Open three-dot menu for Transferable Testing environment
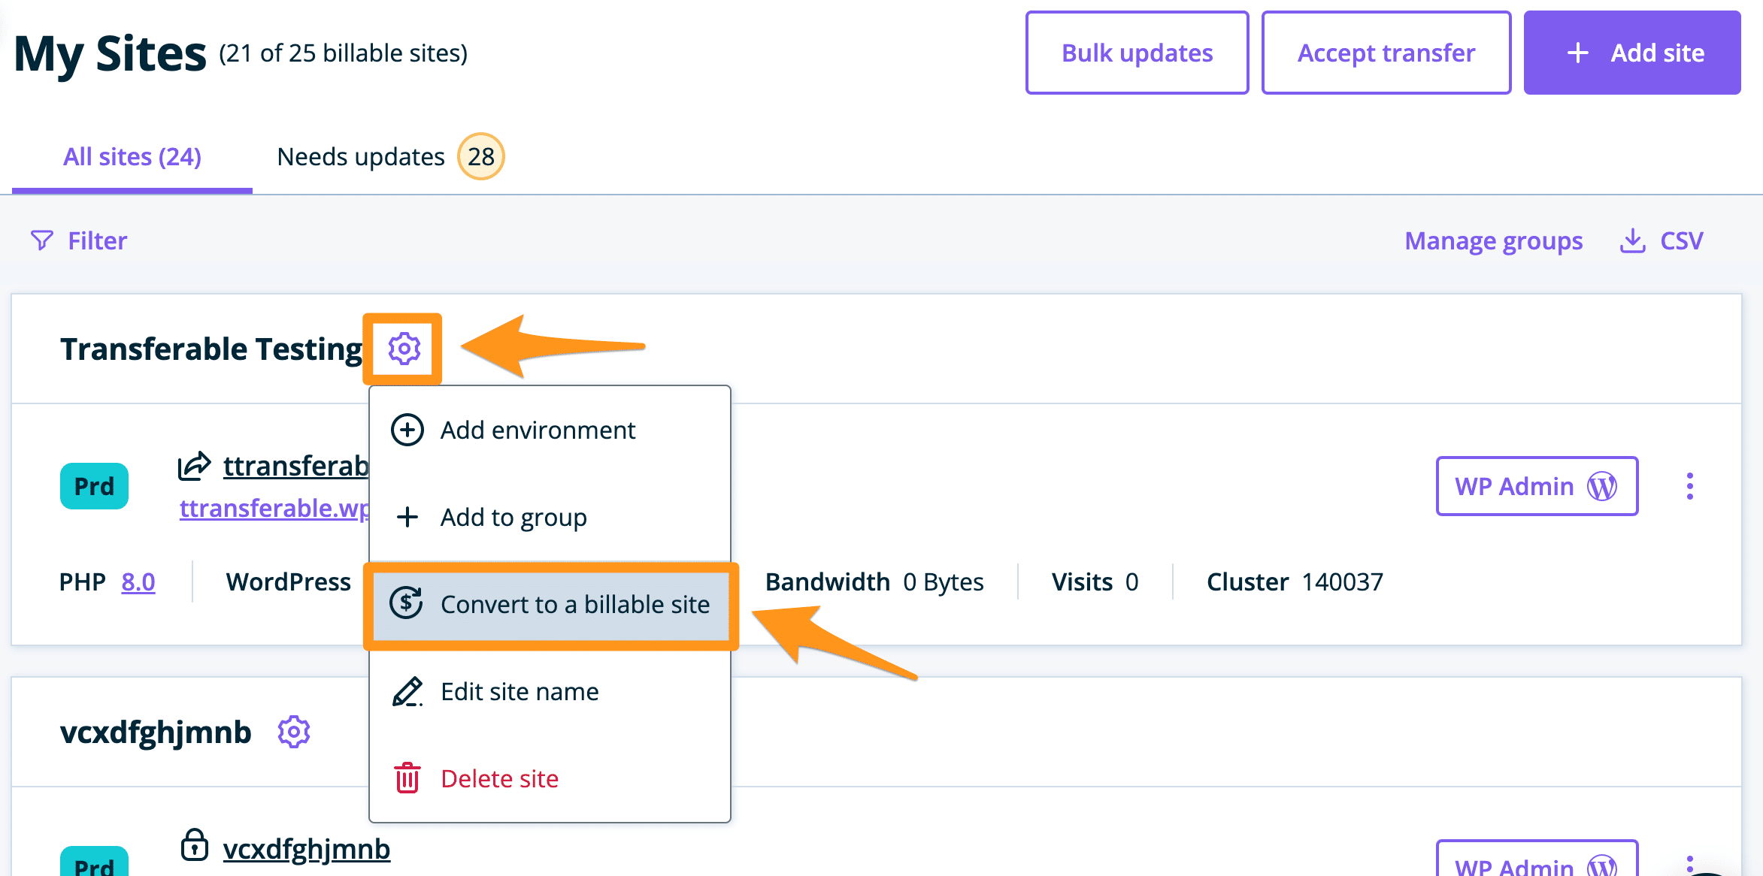The height and width of the screenshot is (876, 1763). click(1689, 486)
